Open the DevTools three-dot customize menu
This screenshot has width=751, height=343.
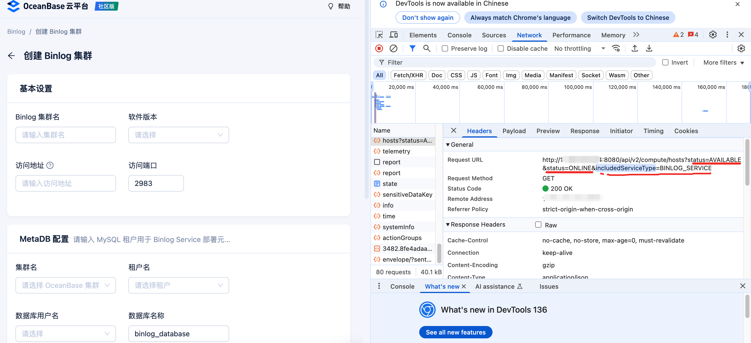tap(727, 35)
